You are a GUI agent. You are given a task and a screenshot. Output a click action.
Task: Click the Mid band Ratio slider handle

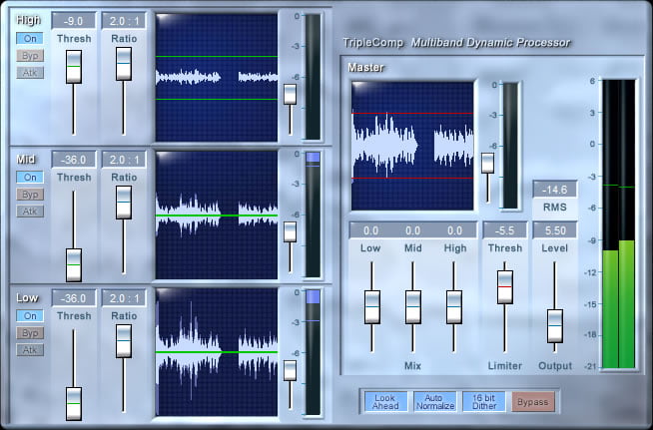(x=124, y=203)
